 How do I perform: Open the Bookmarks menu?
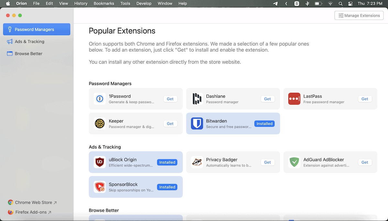point(104,4)
